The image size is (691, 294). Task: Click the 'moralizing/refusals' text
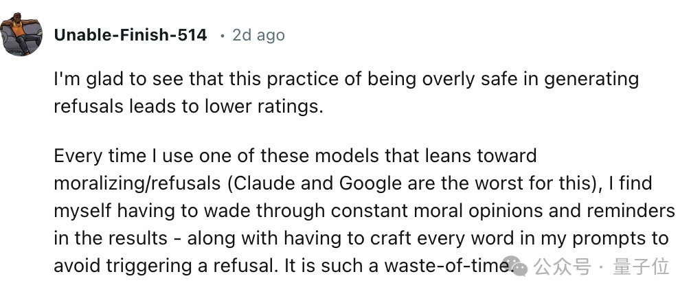tap(137, 183)
